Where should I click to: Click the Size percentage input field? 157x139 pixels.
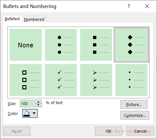[x=28, y=103]
